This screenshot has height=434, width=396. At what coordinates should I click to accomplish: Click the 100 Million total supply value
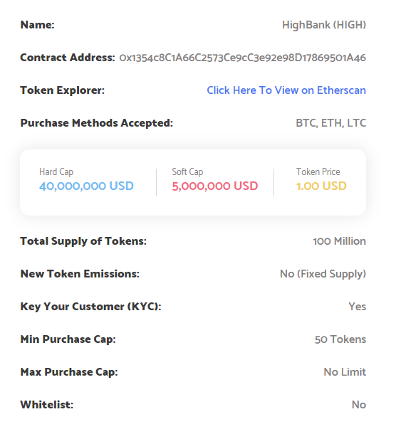[x=340, y=241]
